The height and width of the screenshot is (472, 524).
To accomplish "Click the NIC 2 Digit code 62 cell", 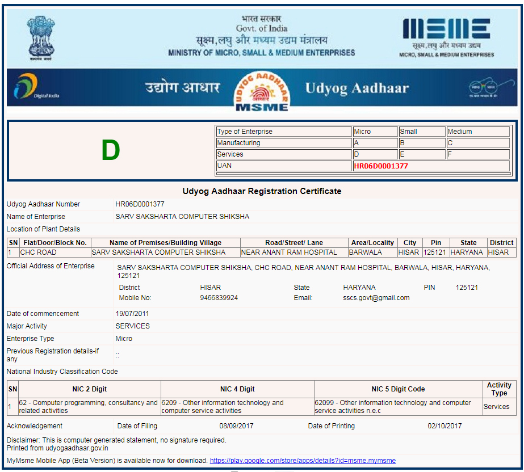I will (x=88, y=406).
